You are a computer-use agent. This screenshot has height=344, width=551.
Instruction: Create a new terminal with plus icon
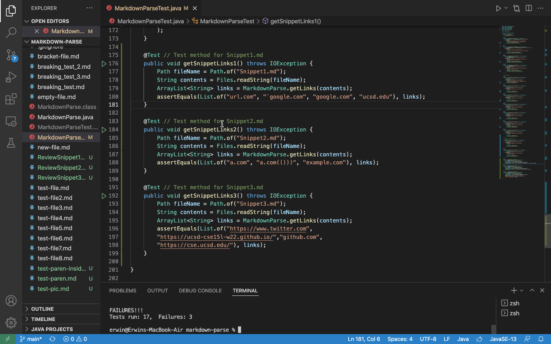[514, 290]
